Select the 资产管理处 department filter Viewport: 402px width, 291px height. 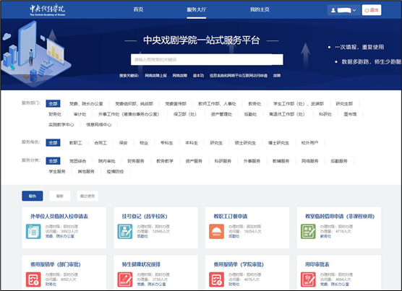(221, 114)
